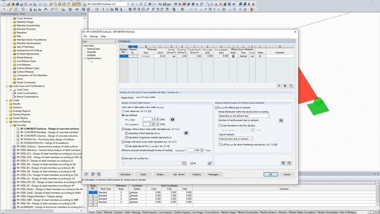The image size is (380, 214).
Task: Click first icon at bottom-right of restraint panel
Action: [283, 163]
